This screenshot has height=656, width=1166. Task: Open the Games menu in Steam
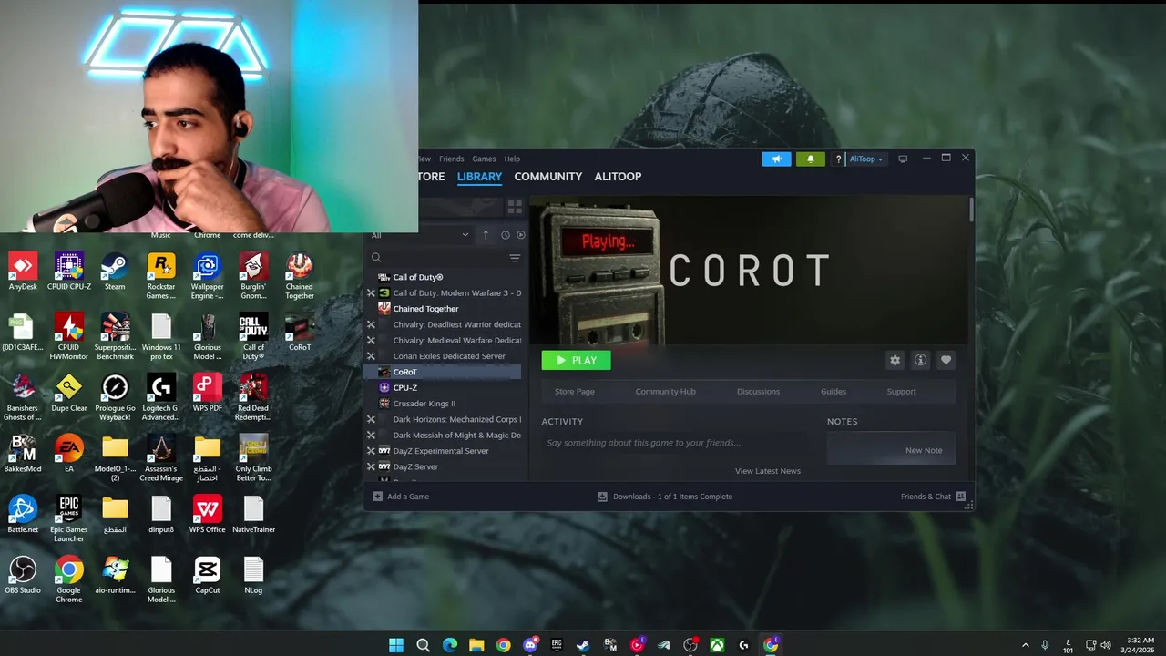click(x=484, y=159)
